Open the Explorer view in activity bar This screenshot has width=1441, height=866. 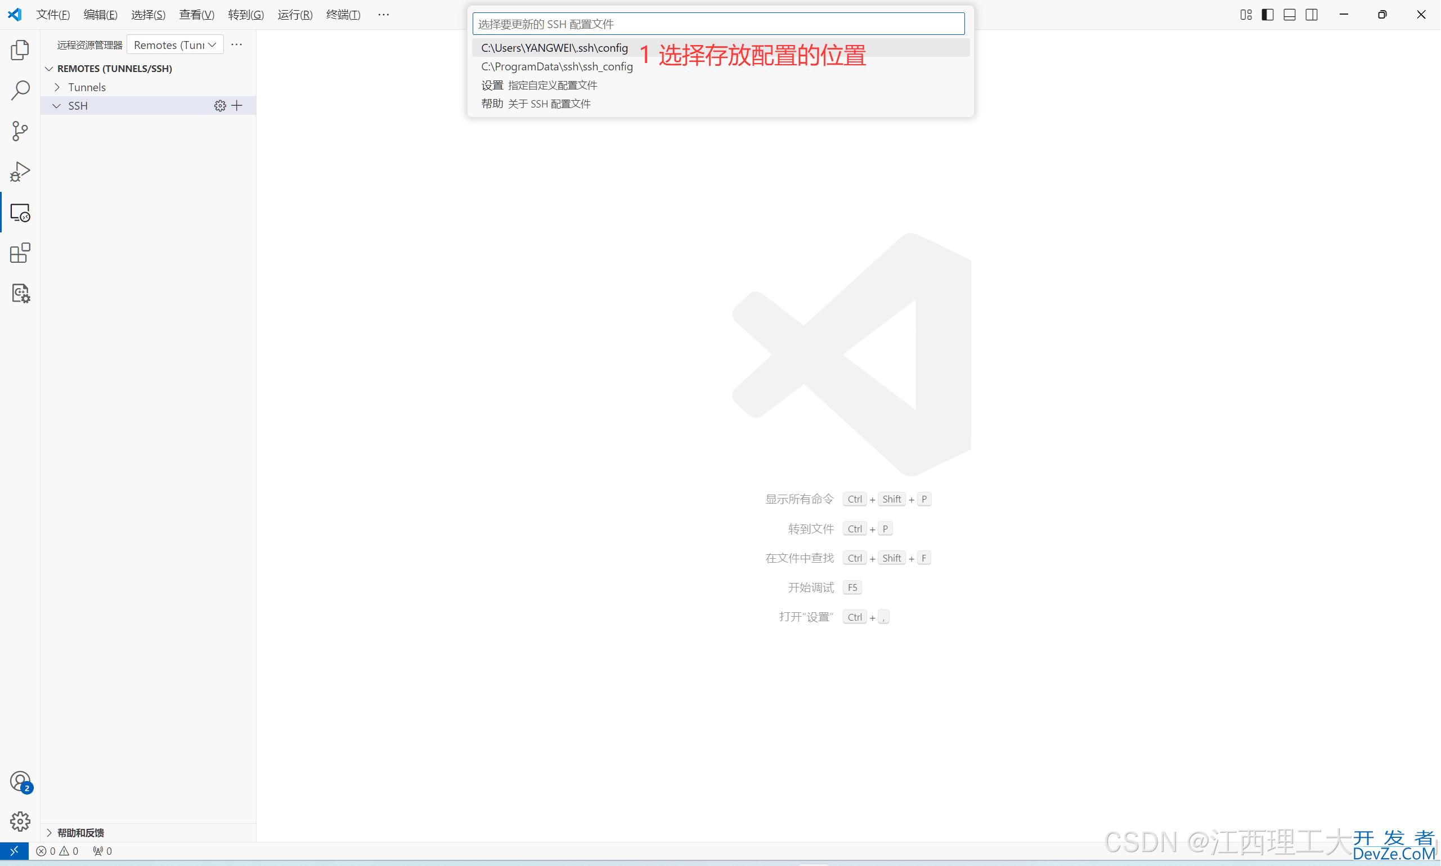pos(20,50)
